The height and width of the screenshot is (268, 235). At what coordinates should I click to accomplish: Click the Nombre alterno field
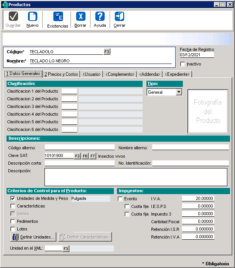coord(190,147)
